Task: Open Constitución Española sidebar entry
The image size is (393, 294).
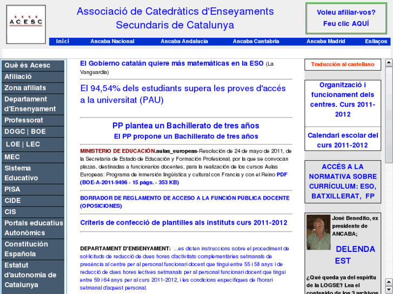Action: point(33,249)
